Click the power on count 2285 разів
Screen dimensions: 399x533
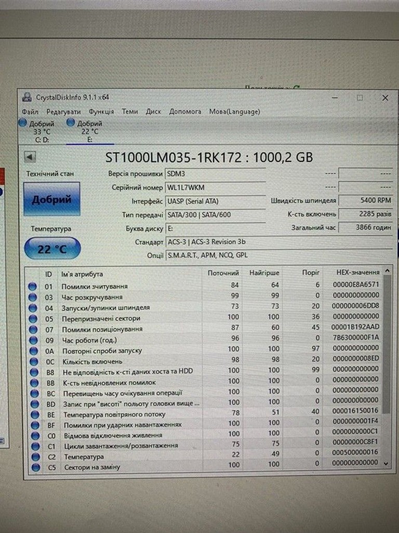(365, 214)
